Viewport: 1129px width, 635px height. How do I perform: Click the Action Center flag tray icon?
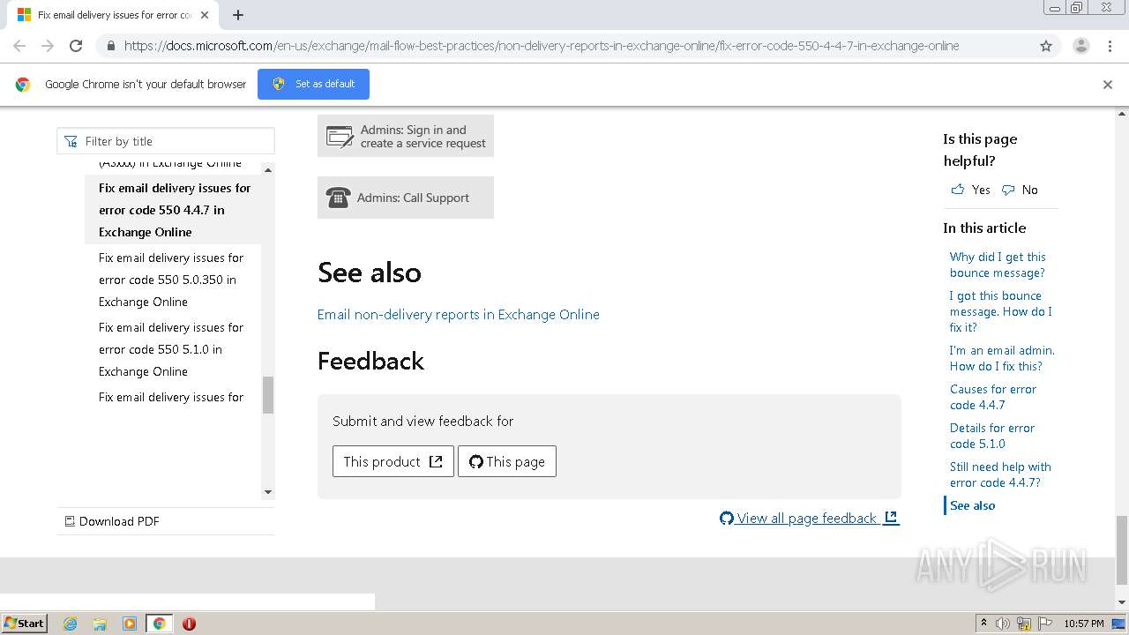[x=1045, y=624]
